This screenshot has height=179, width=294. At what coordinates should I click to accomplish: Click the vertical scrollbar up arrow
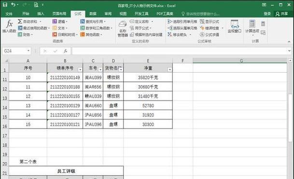290,61
